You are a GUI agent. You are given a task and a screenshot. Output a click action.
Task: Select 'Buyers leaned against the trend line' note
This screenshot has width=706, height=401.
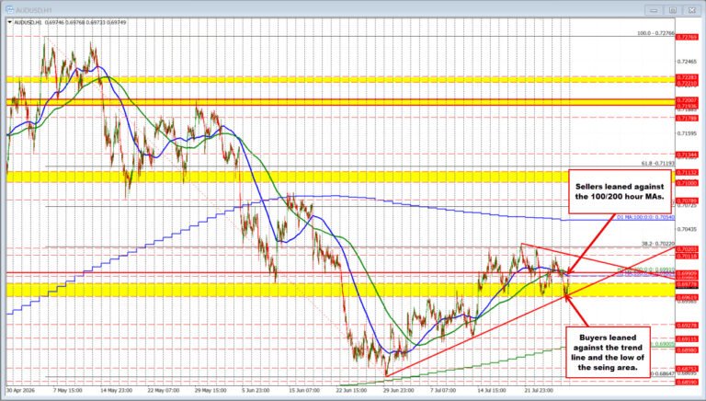point(608,352)
